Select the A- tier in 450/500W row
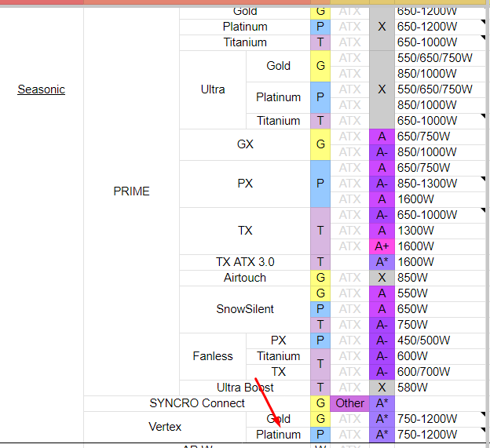The width and height of the screenshot is (490, 448). coord(382,341)
